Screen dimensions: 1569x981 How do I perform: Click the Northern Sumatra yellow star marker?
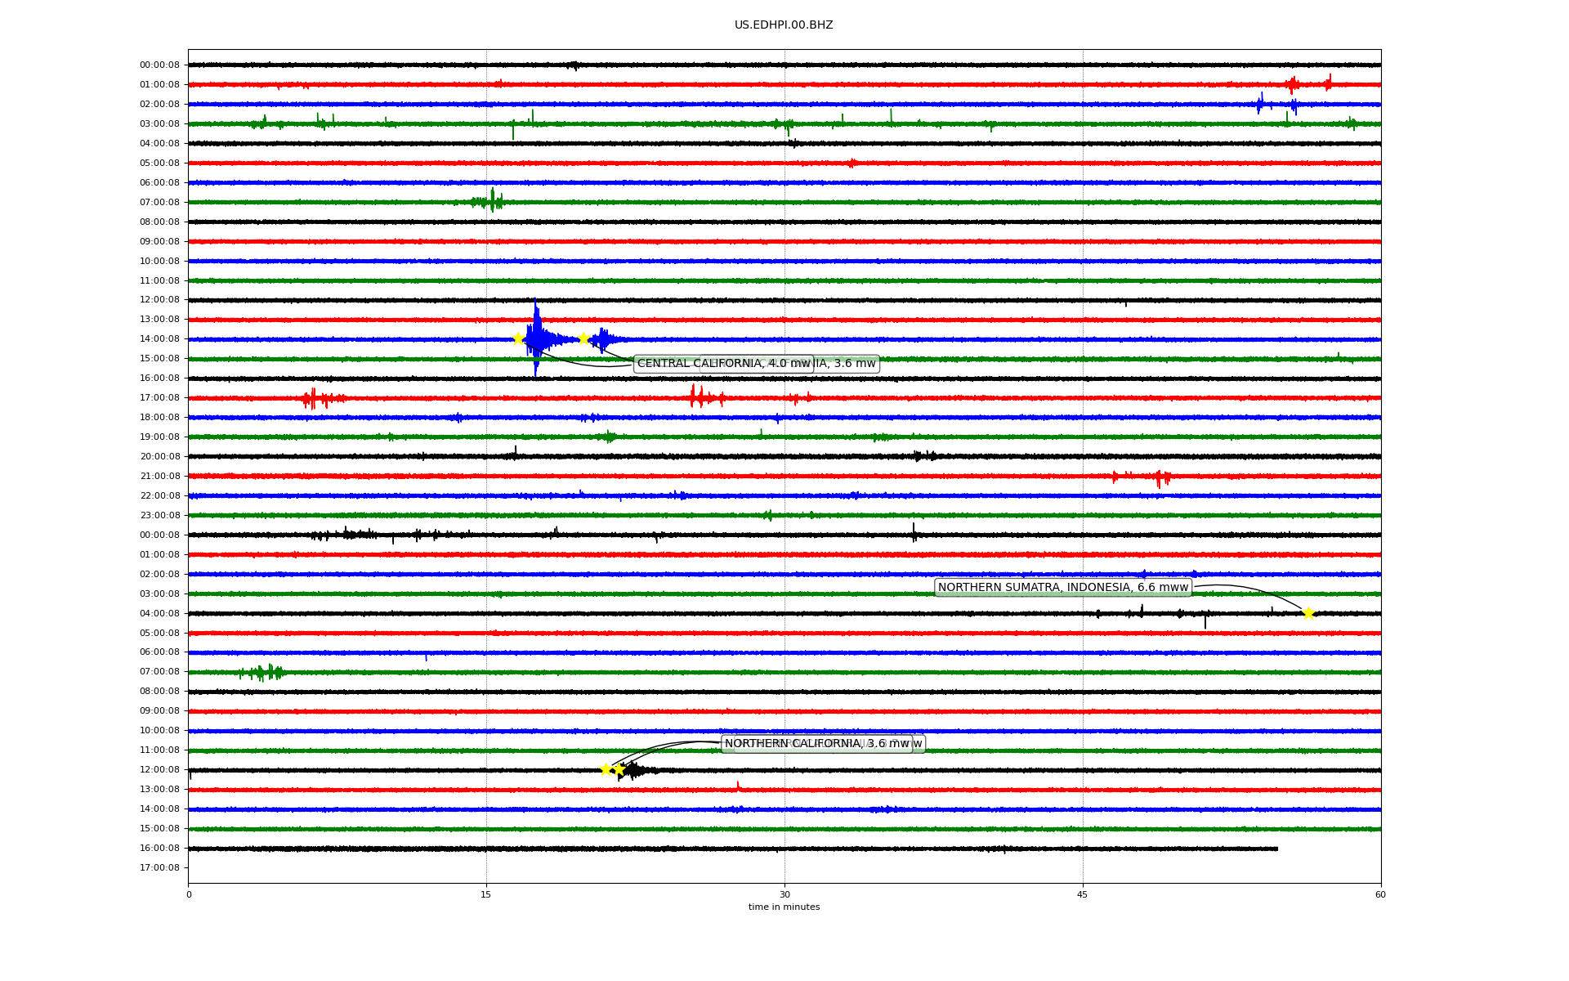pos(1308,614)
